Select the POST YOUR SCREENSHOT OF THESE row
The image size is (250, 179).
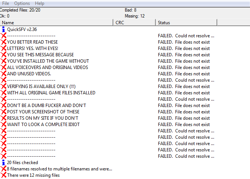43,112
